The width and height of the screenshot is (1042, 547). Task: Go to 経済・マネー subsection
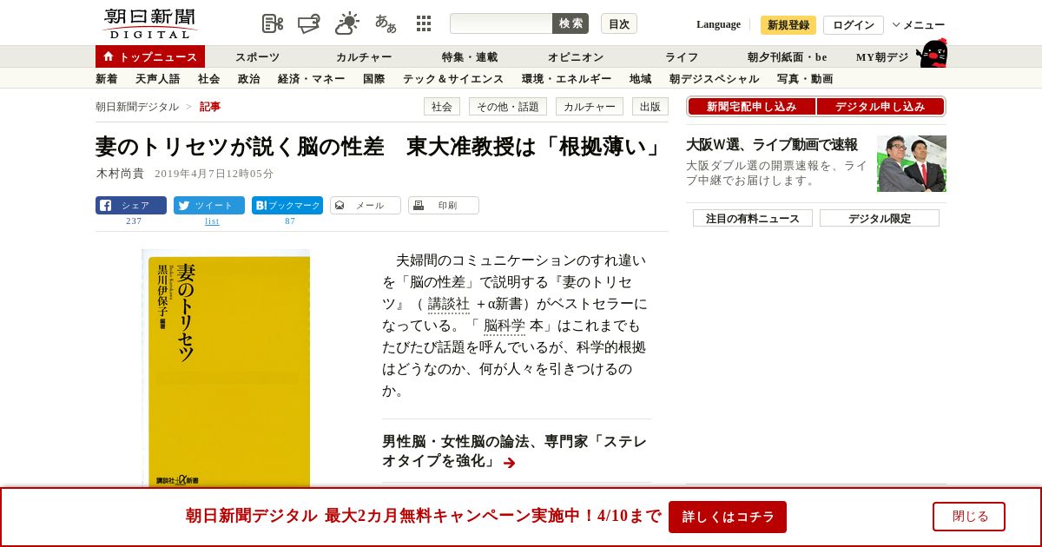312,79
